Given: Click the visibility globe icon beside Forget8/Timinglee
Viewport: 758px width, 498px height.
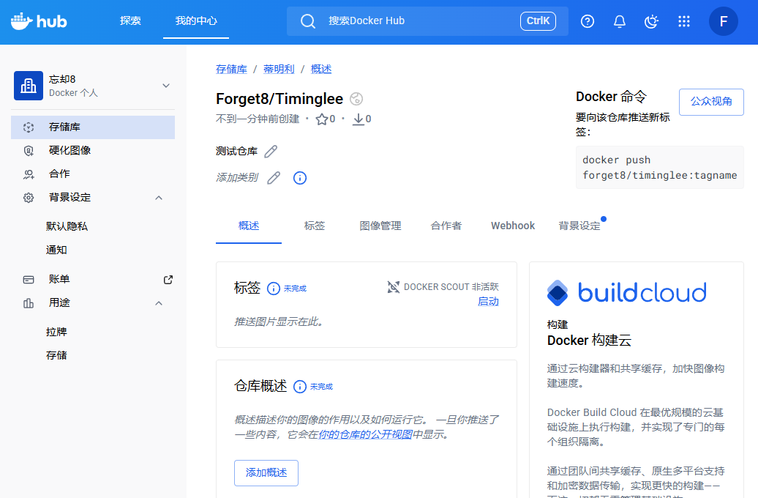Looking at the screenshot, I should tap(356, 99).
